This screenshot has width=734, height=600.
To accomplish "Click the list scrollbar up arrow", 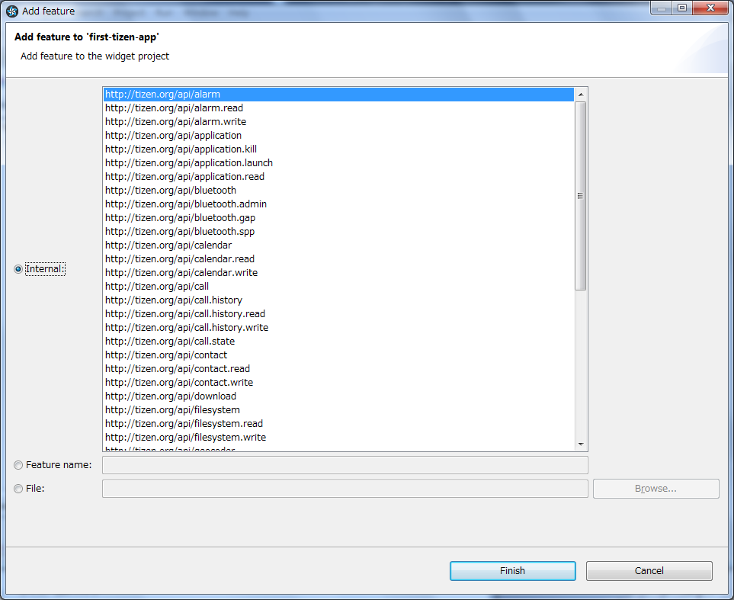I will pos(581,95).
